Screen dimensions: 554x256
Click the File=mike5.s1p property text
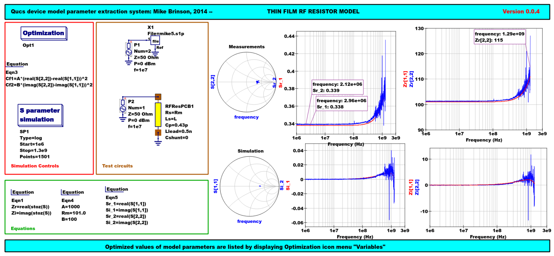(166, 34)
